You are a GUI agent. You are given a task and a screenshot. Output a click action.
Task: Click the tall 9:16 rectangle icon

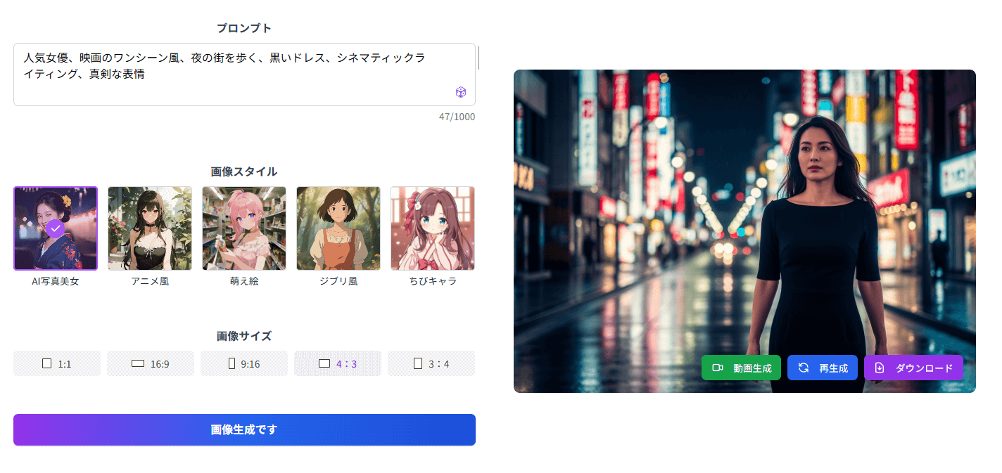pos(232,363)
